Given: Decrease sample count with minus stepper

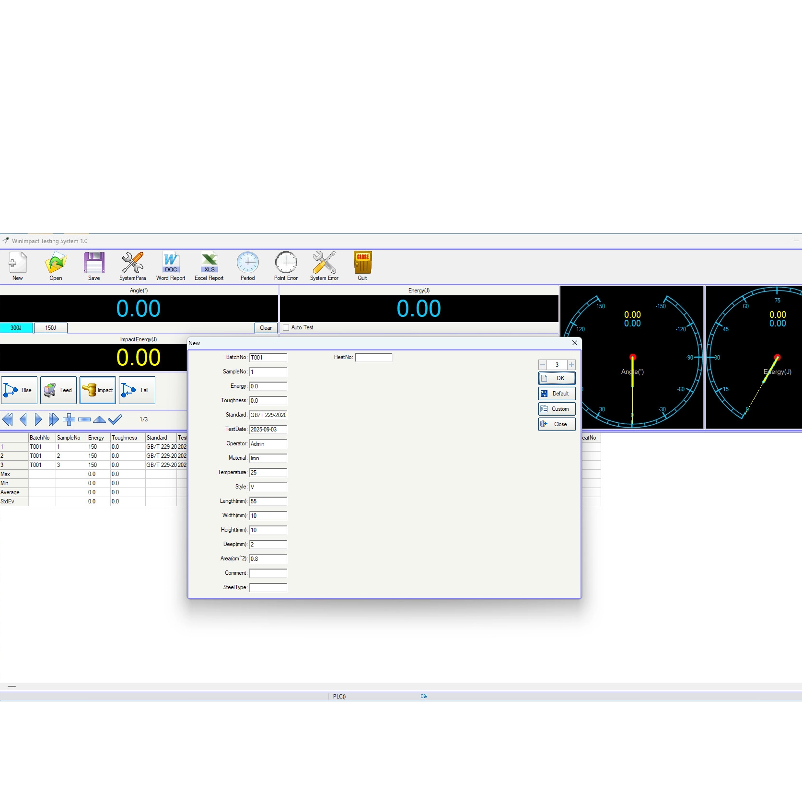Looking at the screenshot, I should (x=543, y=365).
